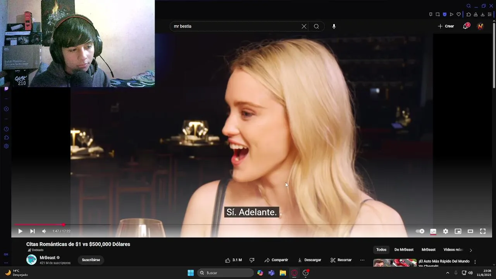496x279 pixels.
Task: Click the Compartir share button
Action: coord(276,260)
